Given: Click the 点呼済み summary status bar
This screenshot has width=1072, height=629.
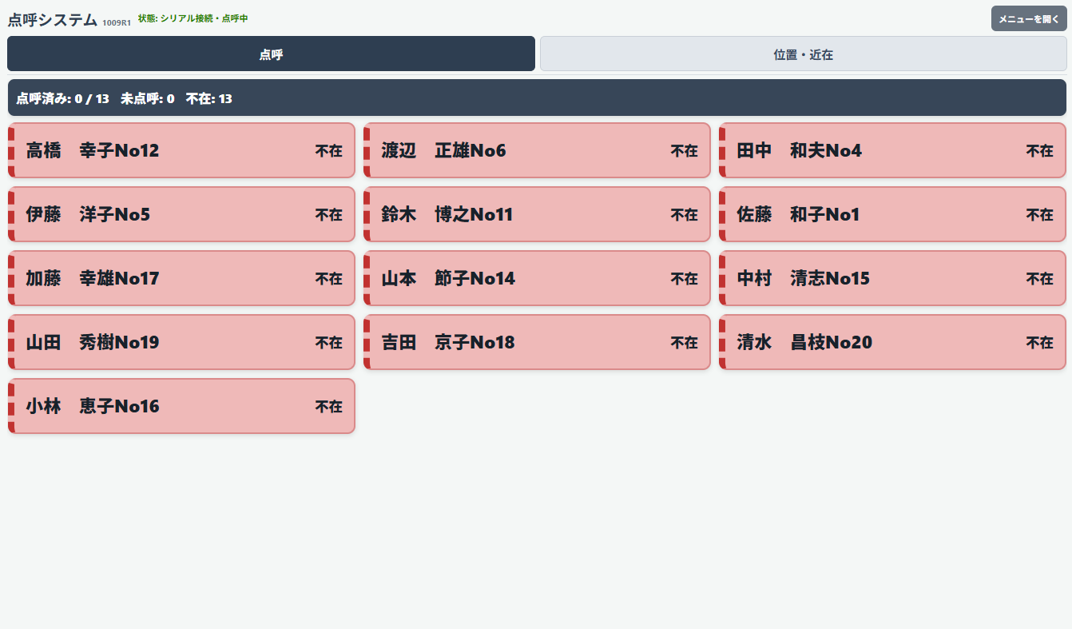Looking at the screenshot, I should point(537,98).
